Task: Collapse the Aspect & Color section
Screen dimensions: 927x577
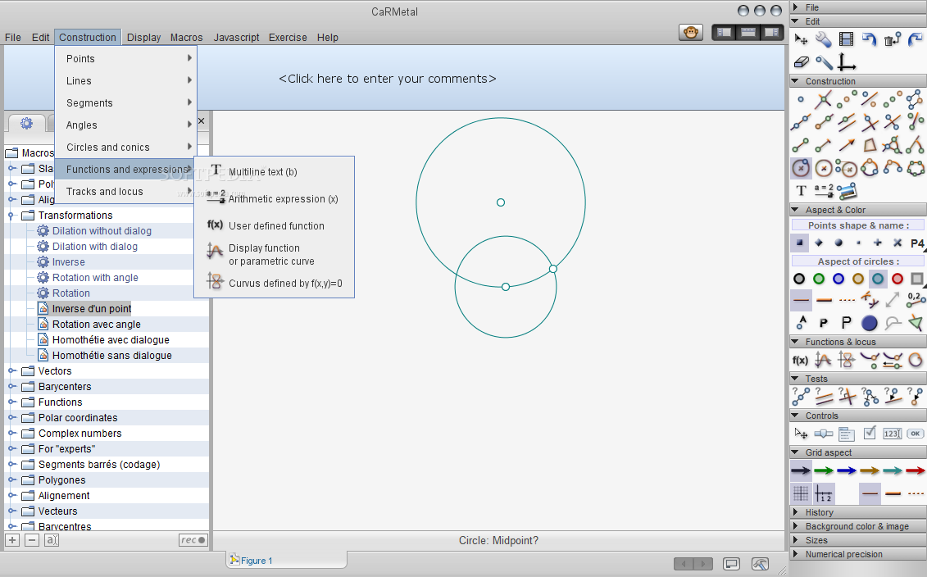Action: point(858,210)
